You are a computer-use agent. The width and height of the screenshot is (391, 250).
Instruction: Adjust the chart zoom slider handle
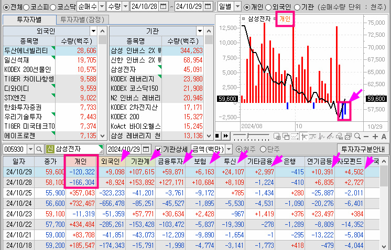tap(247, 136)
